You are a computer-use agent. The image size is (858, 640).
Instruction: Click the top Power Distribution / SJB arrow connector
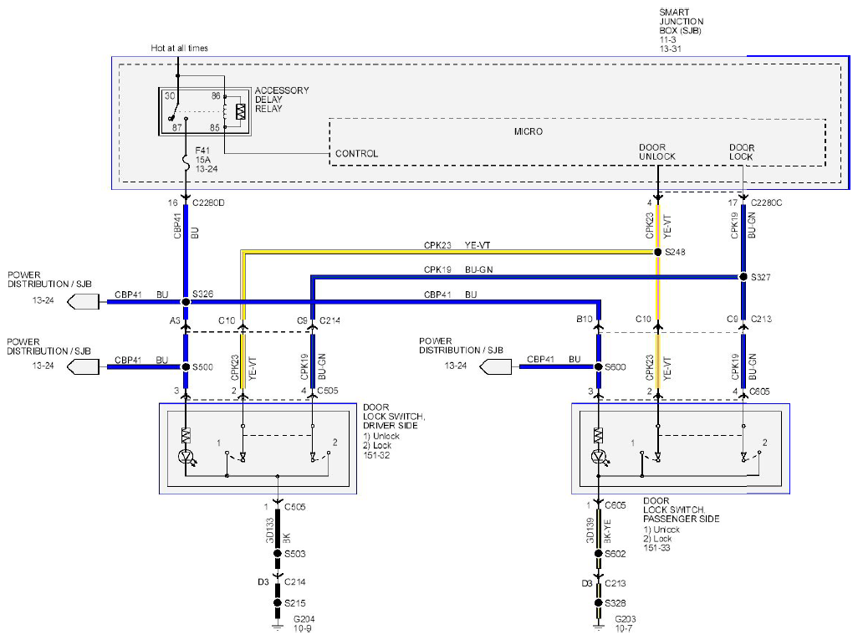83,302
